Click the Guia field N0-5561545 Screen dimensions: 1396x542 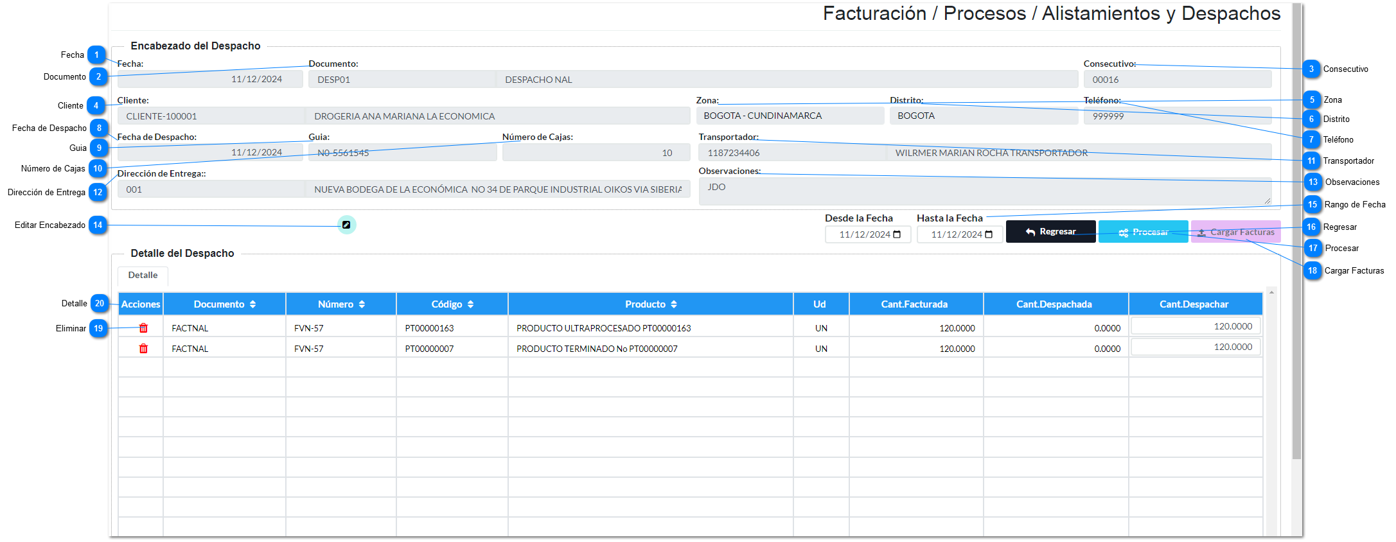pos(402,153)
